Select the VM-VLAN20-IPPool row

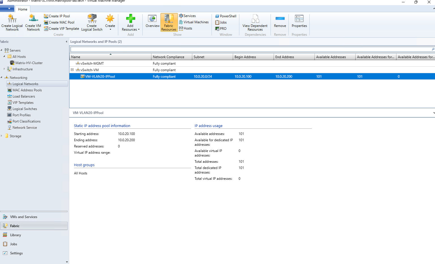[x=252, y=77]
